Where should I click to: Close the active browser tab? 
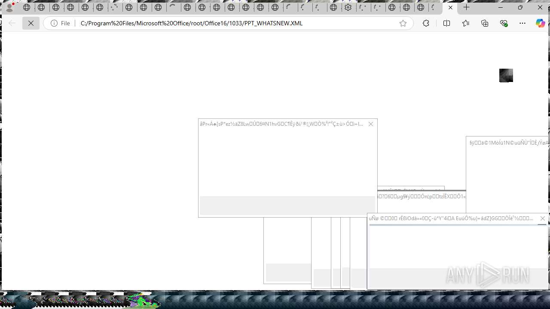pos(450,7)
